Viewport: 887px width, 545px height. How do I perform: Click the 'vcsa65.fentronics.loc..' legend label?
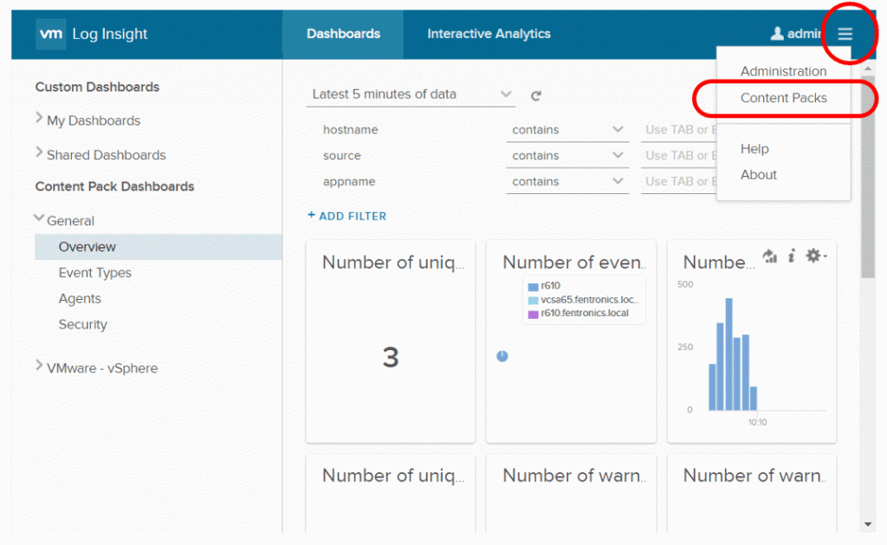pos(589,300)
